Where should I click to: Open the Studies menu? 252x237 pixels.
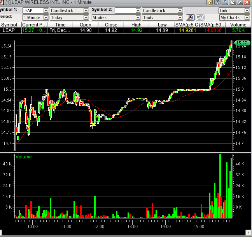click(138, 18)
